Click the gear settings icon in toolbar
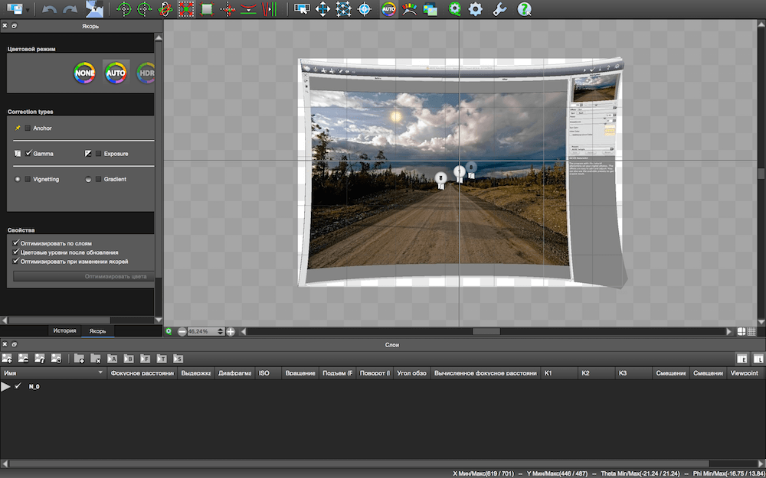This screenshot has height=478, width=766. coord(476,8)
